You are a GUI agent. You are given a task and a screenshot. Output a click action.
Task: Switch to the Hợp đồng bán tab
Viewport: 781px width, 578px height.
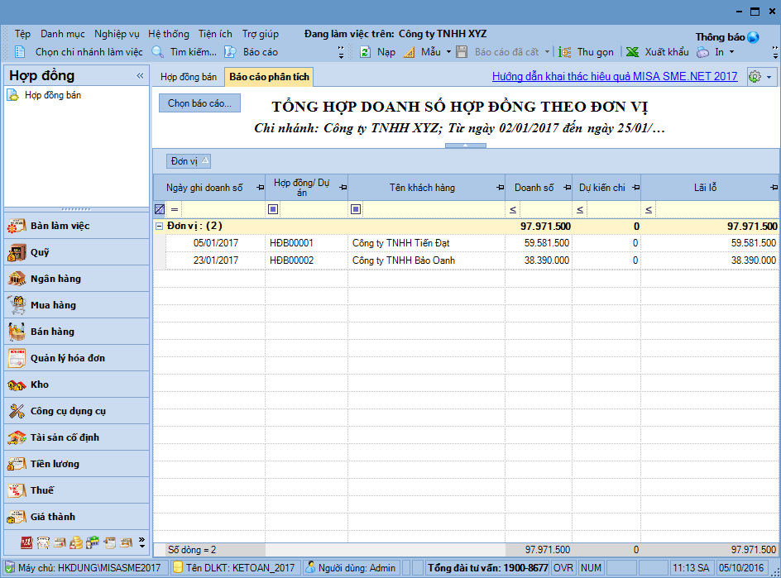coord(189,77)
